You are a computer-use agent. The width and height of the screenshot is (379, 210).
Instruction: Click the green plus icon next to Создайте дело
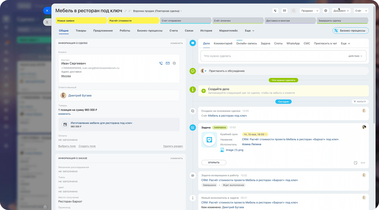[x=203, y=91]
